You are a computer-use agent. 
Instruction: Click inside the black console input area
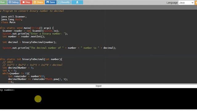pos(98,99)
